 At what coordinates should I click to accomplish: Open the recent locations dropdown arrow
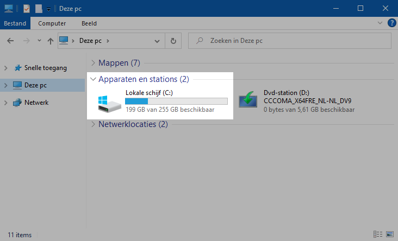[x=39, y=41]
